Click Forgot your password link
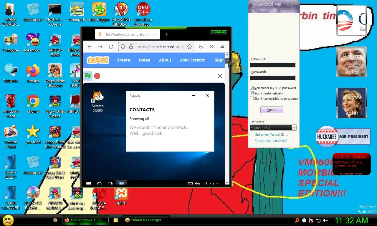Image resolution: width=377 pixels, height=226 pixels. 271,140
